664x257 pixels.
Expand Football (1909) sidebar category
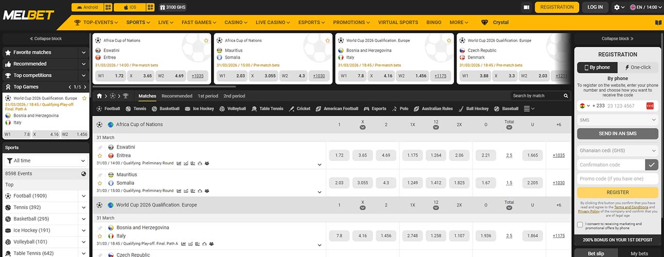pyautogui.click(x=83, y=196)
